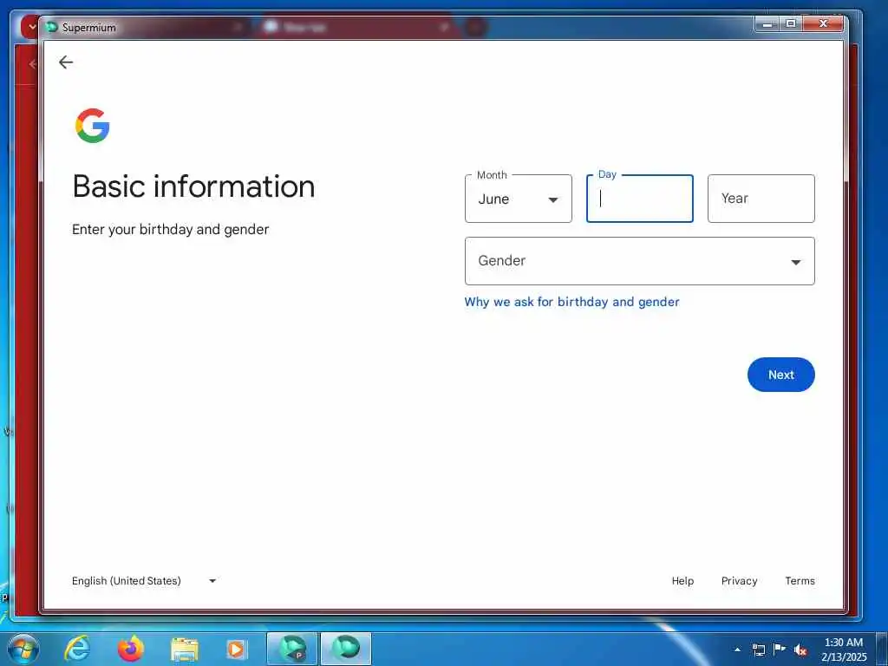Open the Action Center flag icon
888x666 pixels.
(780, 650)
